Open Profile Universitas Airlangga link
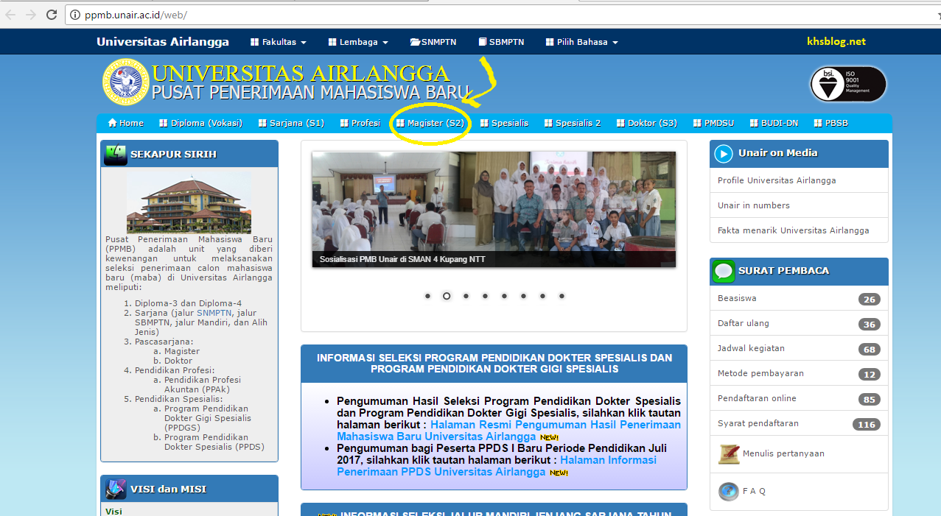Screen dimensions: 941x516 pos(777,180)
